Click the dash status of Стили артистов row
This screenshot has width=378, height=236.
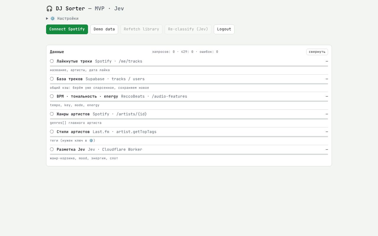327,132
